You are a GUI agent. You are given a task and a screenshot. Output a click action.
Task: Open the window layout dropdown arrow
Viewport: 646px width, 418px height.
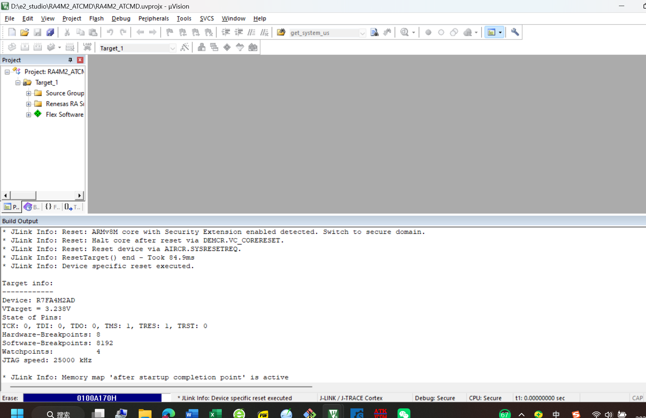point(500,32)
